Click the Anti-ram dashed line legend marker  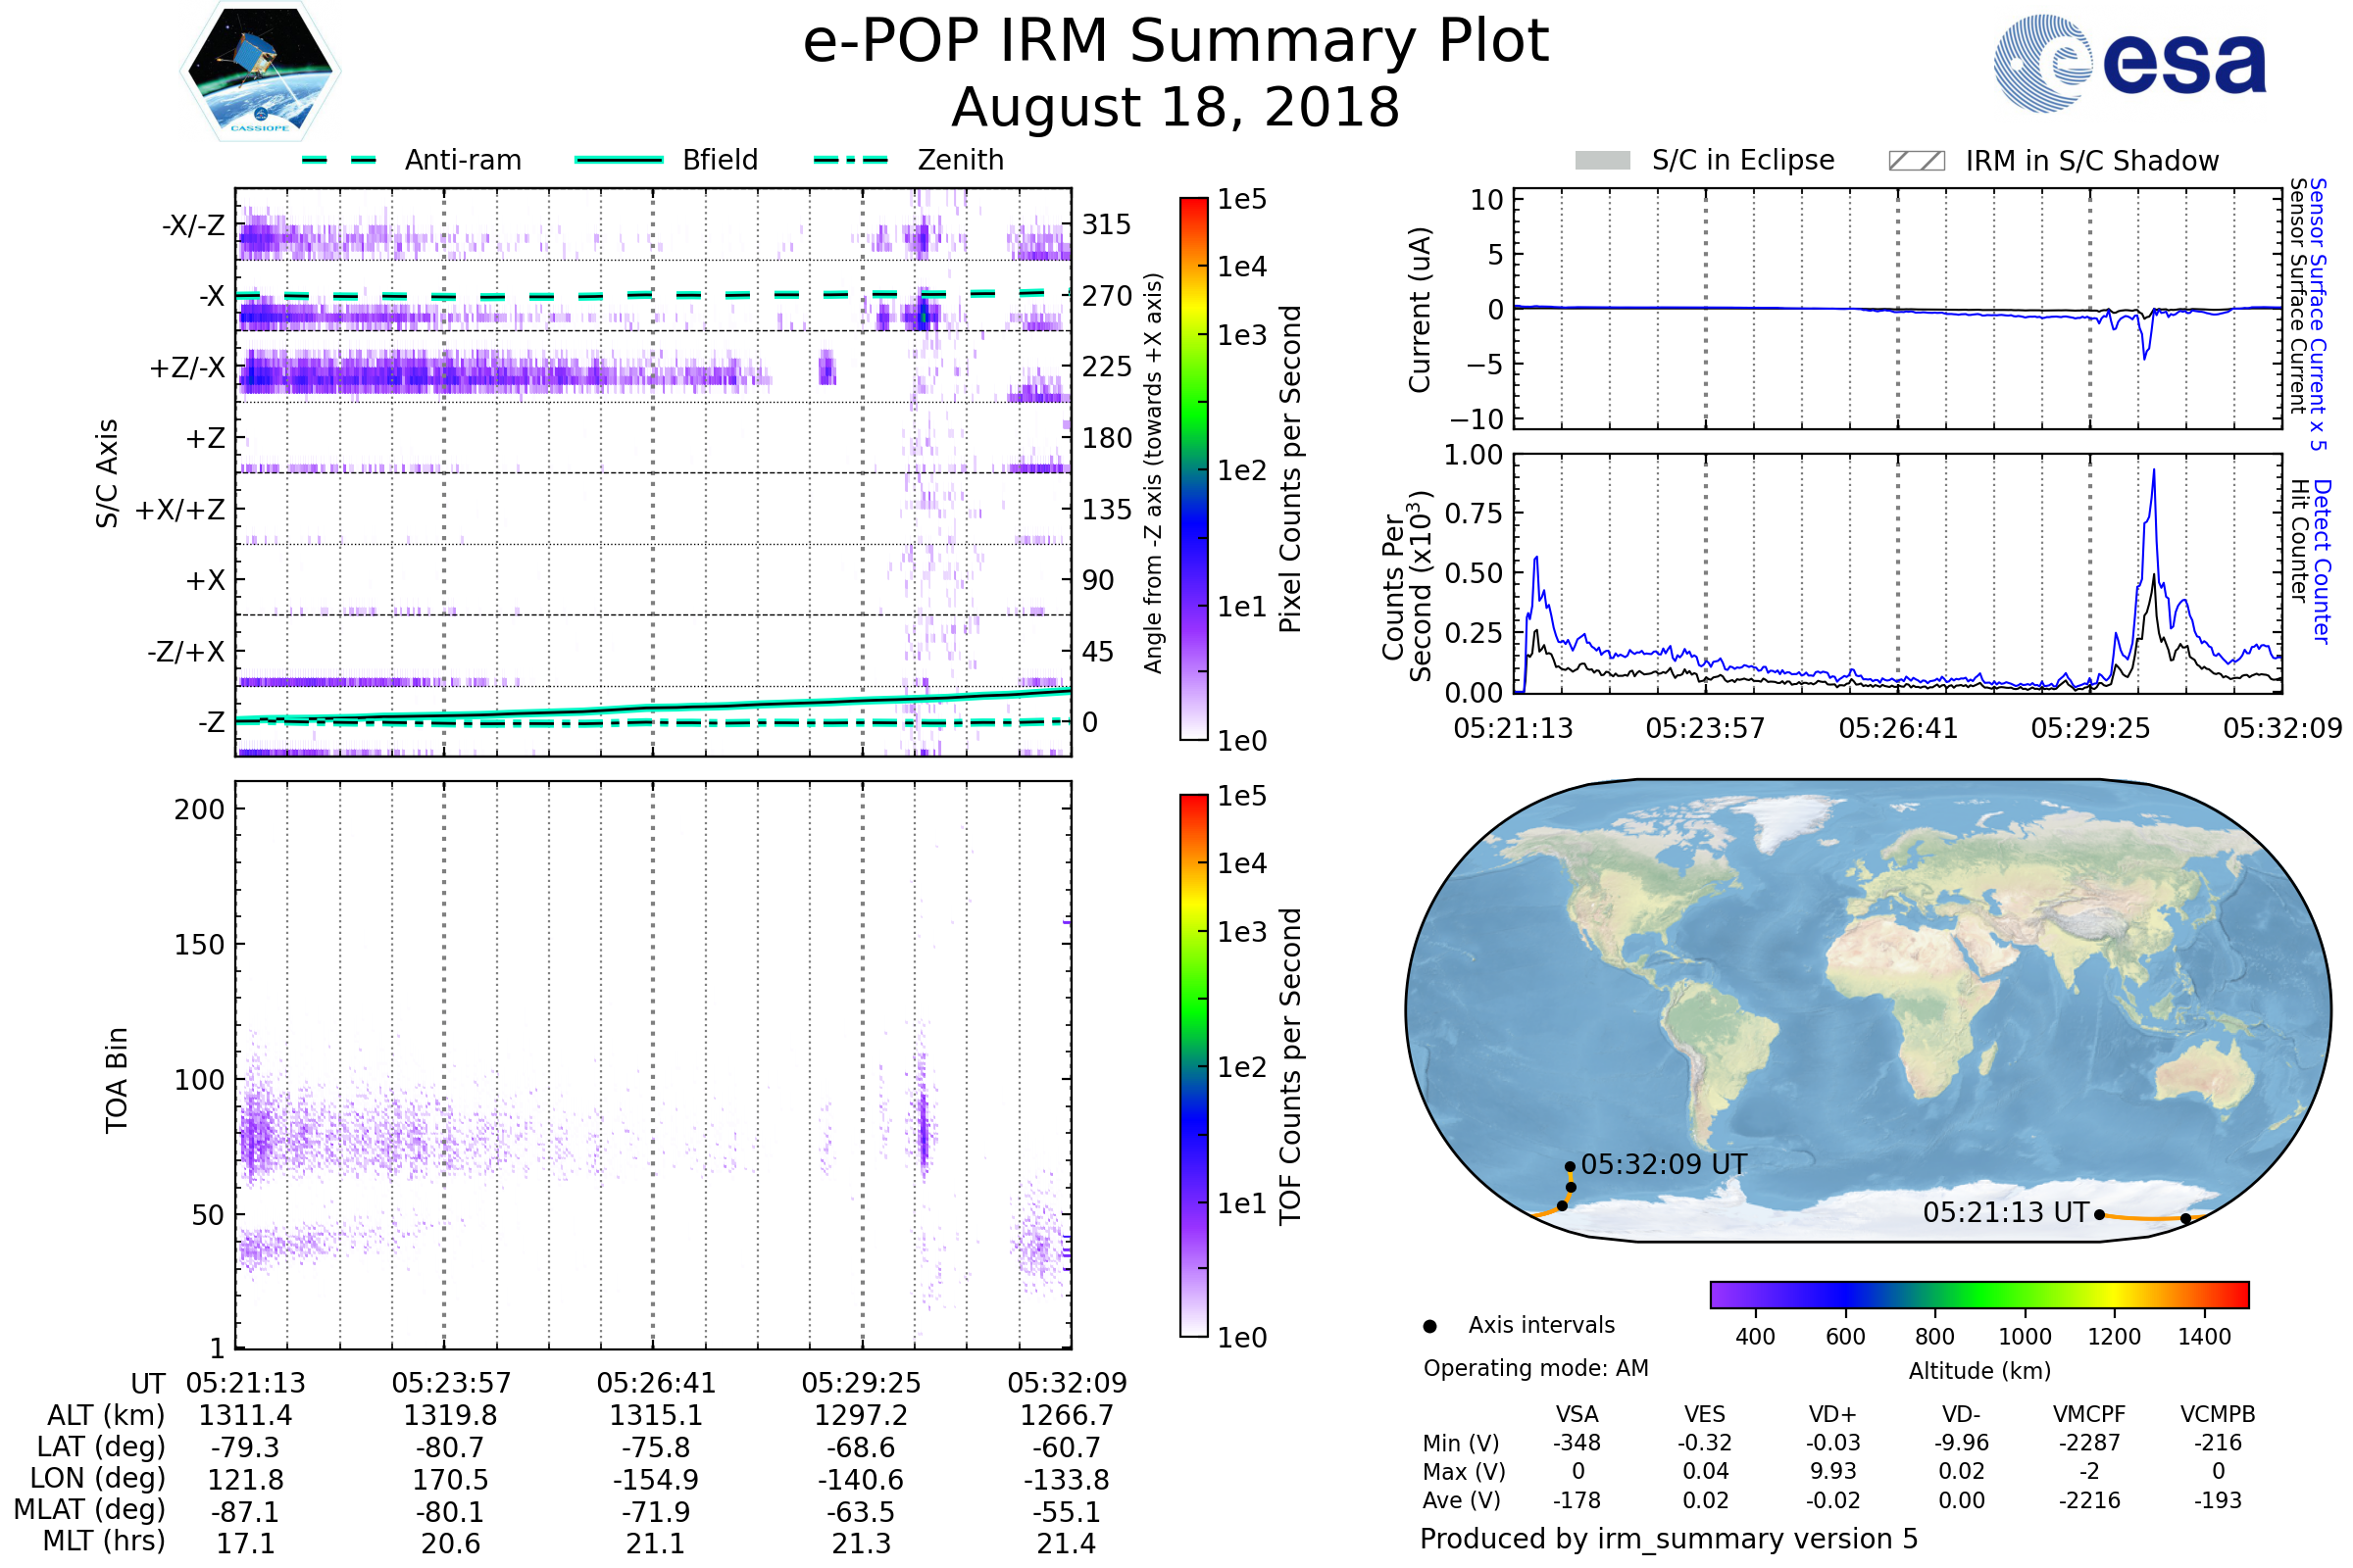click(x=339, y=160)
